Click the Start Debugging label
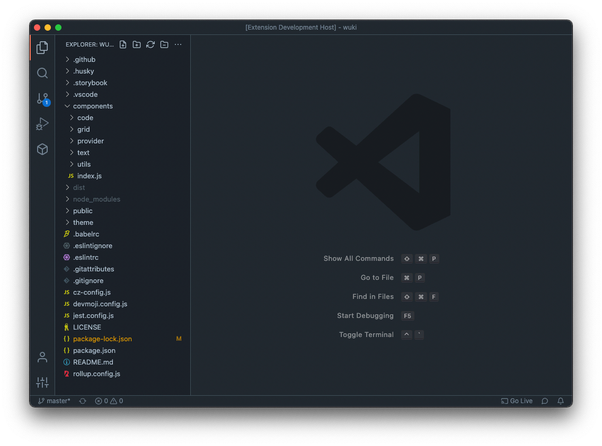The height and width of the screenshot is (446, 602). (x=365, y=316)
